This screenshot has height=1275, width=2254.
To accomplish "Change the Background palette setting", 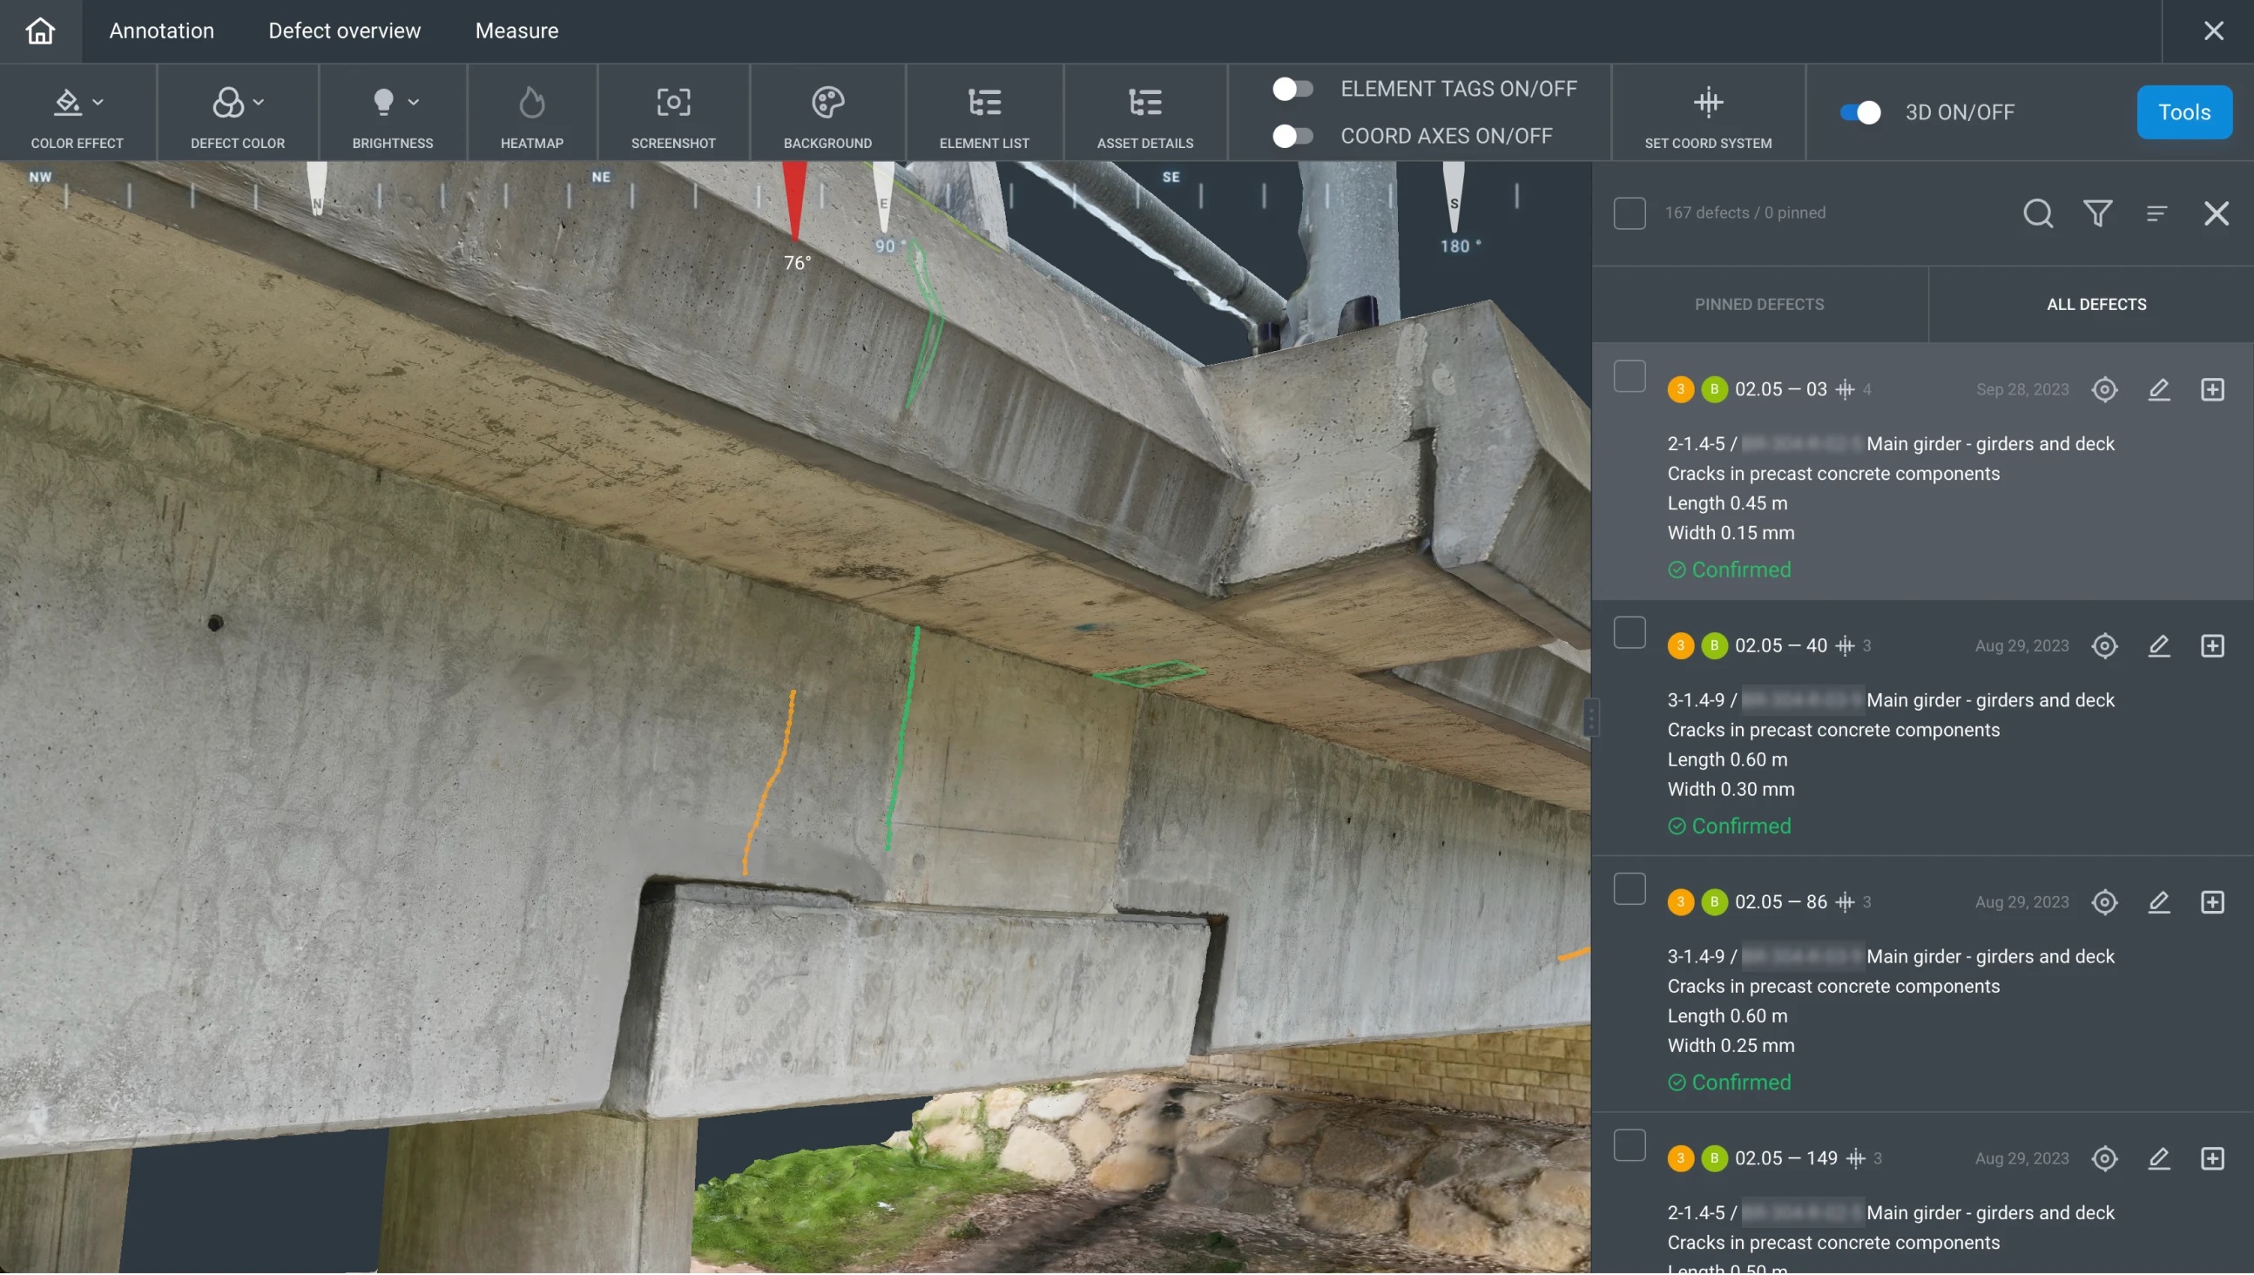I will coord(827,103).
